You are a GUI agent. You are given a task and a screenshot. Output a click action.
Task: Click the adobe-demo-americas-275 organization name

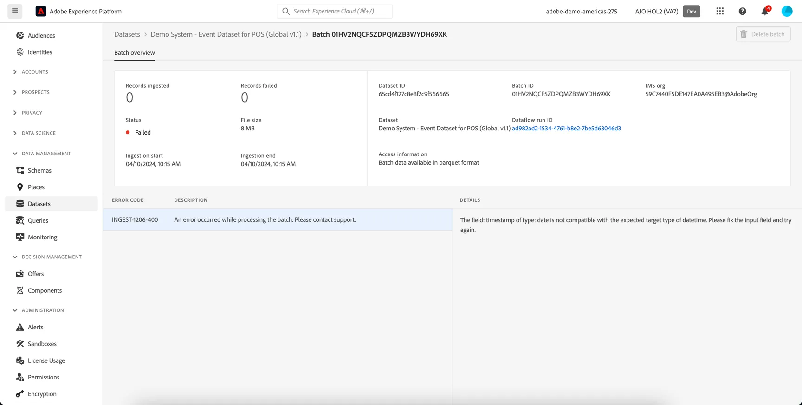pyautogui.click(x=582, y=12)
